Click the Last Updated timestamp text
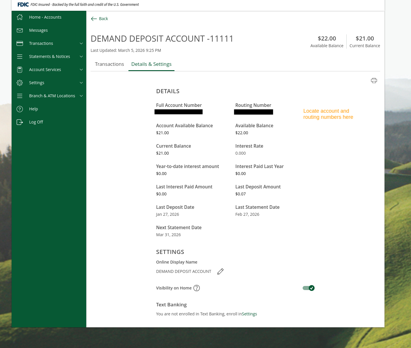The width and height of the screenshot is (411, 348). point(126,50)
